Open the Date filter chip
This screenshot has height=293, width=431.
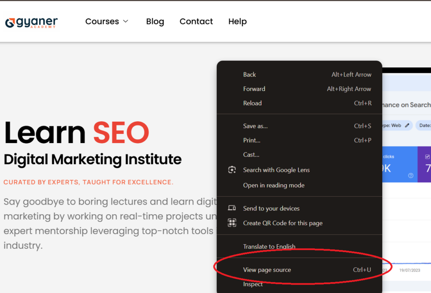point(423,125)
